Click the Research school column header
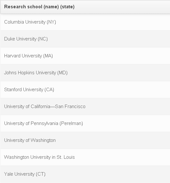This screenshot has width=170, height=183. point(85,7)
